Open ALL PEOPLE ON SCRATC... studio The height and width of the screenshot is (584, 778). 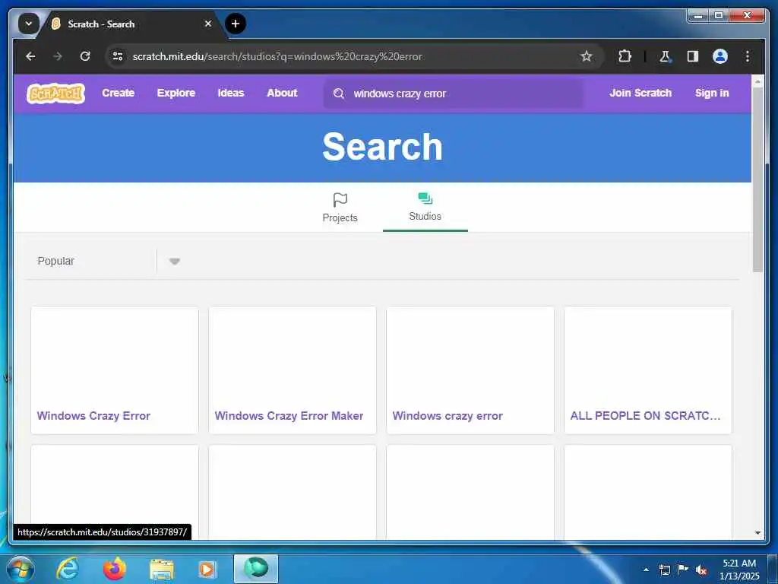click(645, 416)
